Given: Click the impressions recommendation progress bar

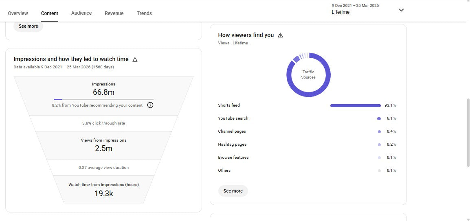Looking at the screenshot, I should (x=104, y=99).
